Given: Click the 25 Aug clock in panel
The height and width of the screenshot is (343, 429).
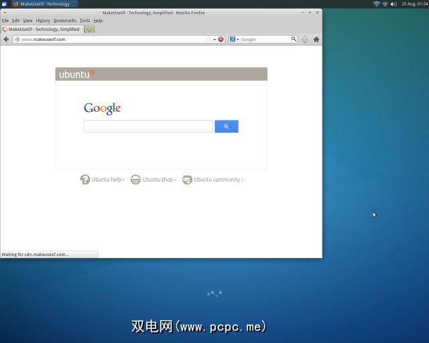Looking at the screenshot, I should point(415,4).
